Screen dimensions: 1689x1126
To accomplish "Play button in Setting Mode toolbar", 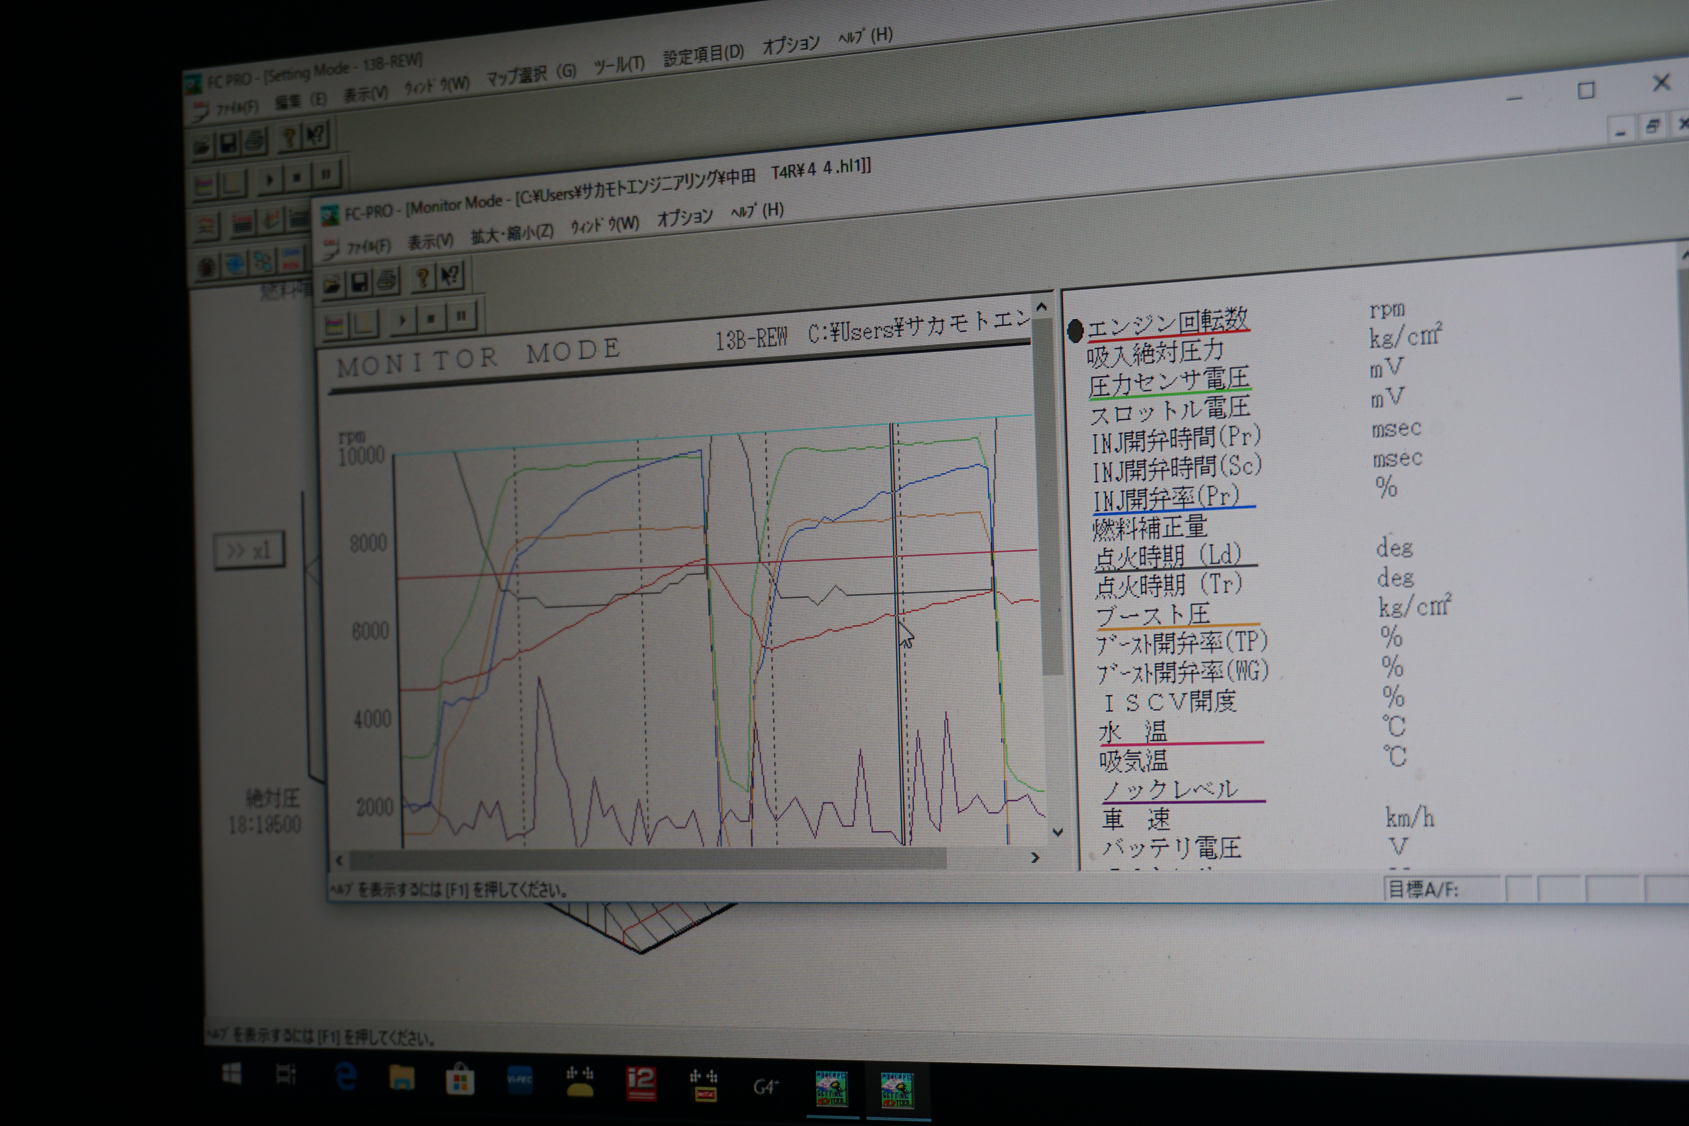I will [270, 180].
